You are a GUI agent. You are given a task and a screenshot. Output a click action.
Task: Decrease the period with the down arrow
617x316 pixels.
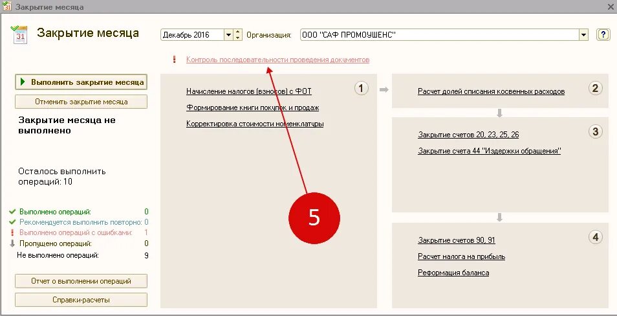pyautogui.click(x=237, y=38)
